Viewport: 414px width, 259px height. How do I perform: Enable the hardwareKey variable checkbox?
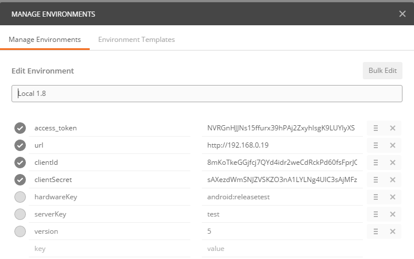click(x=20, y=197)
